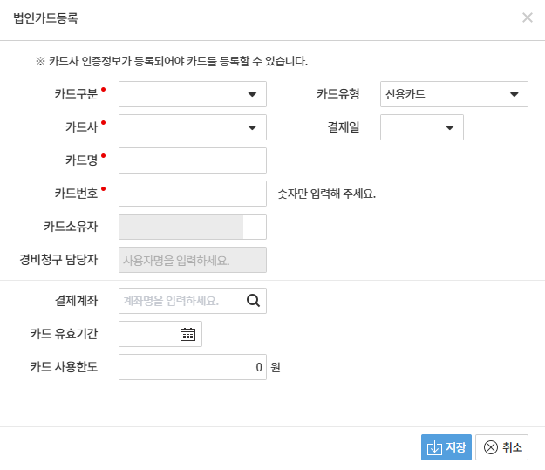Click the 카드 사용한도 amount field
The width and height of the screenshot is (545, 470).
[192, 367]
